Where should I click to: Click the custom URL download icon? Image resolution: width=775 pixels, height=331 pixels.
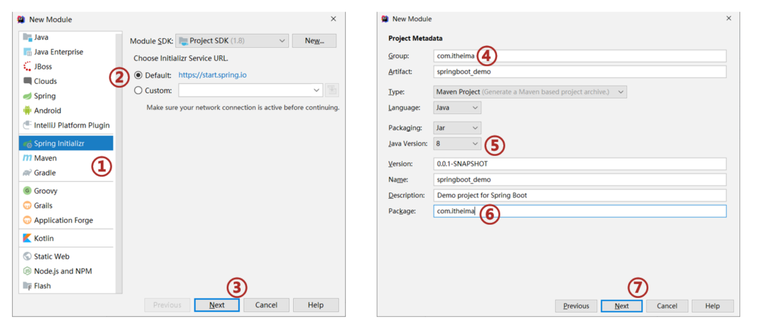tap(332, 90)
